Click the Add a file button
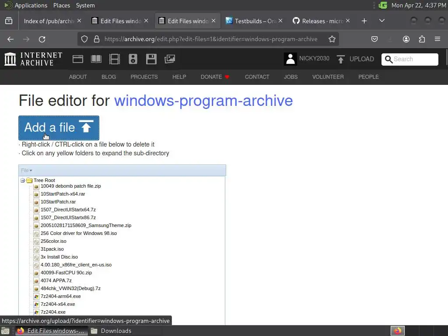The width and height of the screenshot is (448, 336). (59, 128)
